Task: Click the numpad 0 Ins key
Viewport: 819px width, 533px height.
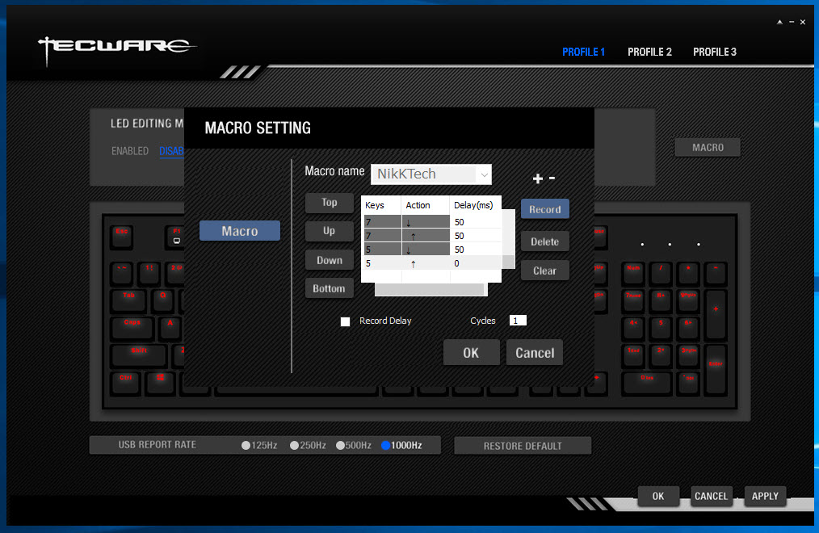Action: (x=647, y=383)
